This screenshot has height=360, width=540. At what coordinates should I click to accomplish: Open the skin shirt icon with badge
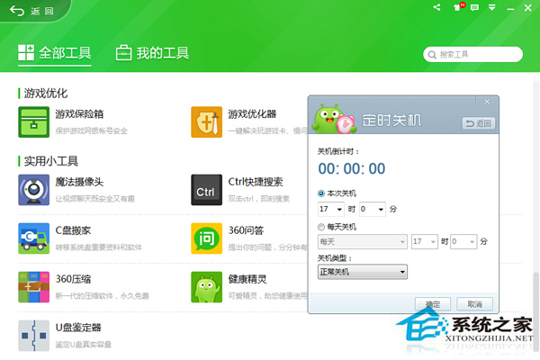(458, 7)
